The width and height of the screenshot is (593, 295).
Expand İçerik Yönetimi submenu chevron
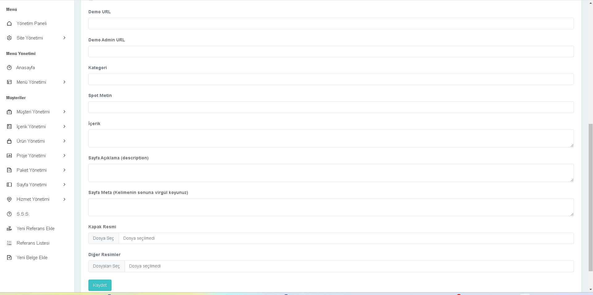[64, 127]
